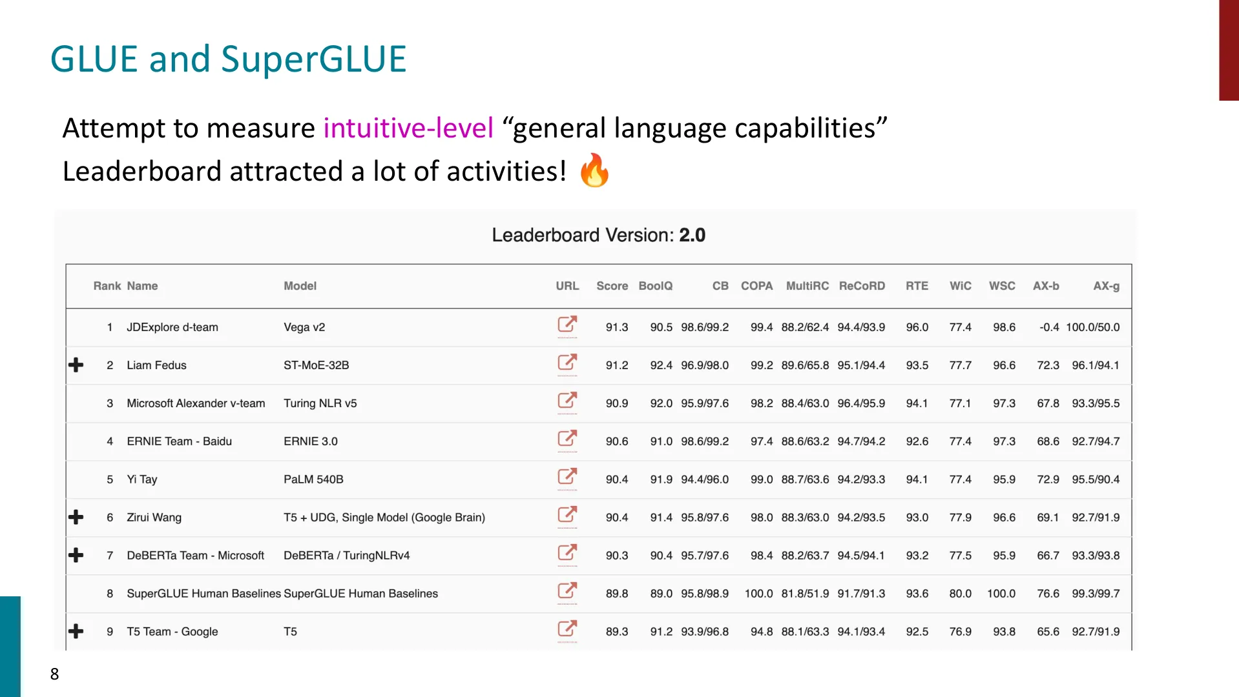This screenshot has height=697, width=1239.
Task: Open the SuperGLUE Human Baselines URL icon
Action: (x=567, y=591)
